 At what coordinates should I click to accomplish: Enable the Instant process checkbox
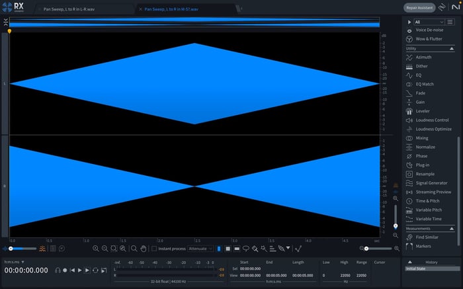click(154, 249)
